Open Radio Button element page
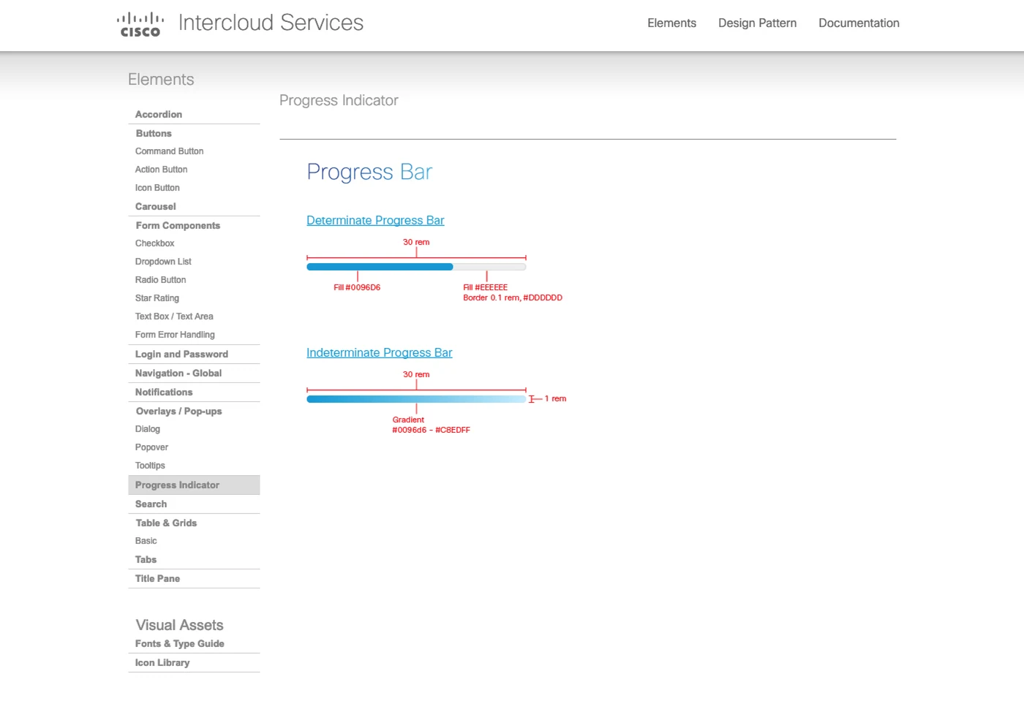 (160, 280)
